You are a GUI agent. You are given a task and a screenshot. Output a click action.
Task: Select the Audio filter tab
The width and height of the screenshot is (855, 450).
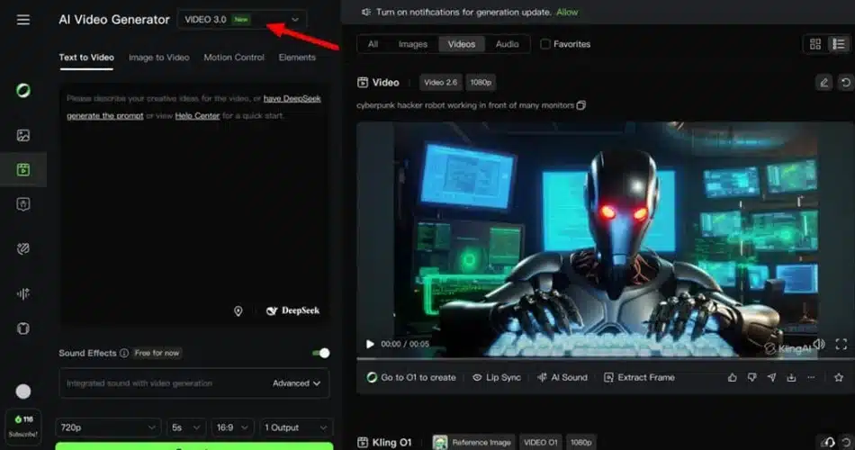coord(507,44)
